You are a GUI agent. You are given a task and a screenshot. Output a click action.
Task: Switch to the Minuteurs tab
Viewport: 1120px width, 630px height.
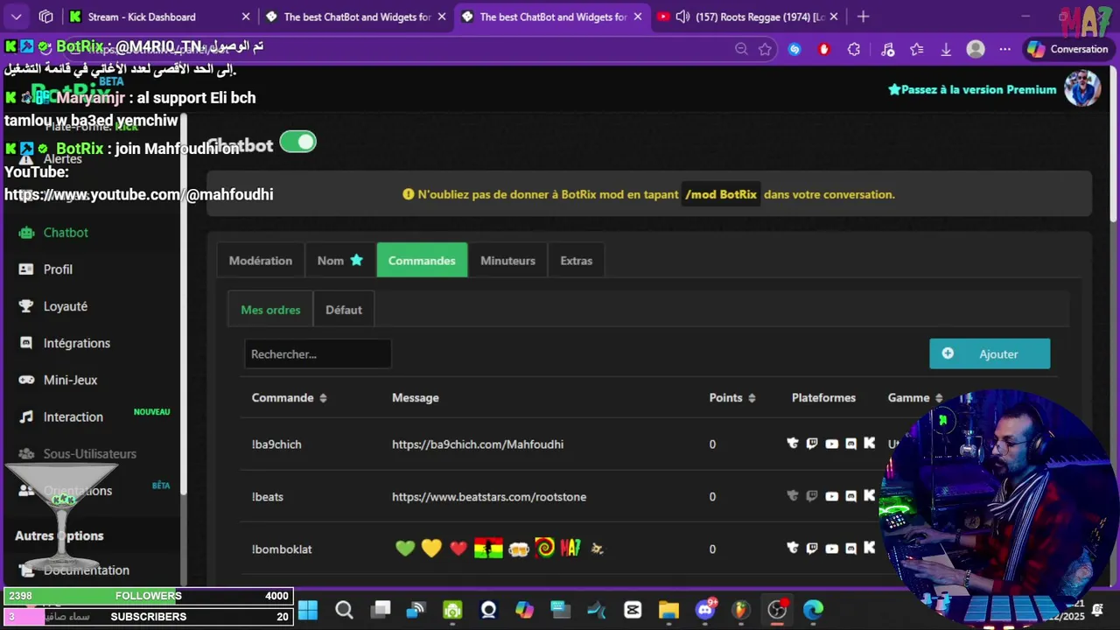pyautogui.click(x=507, y=261)
